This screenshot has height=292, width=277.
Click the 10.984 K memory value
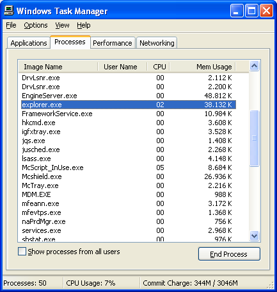pyautogui.click(x=218, y=114)
